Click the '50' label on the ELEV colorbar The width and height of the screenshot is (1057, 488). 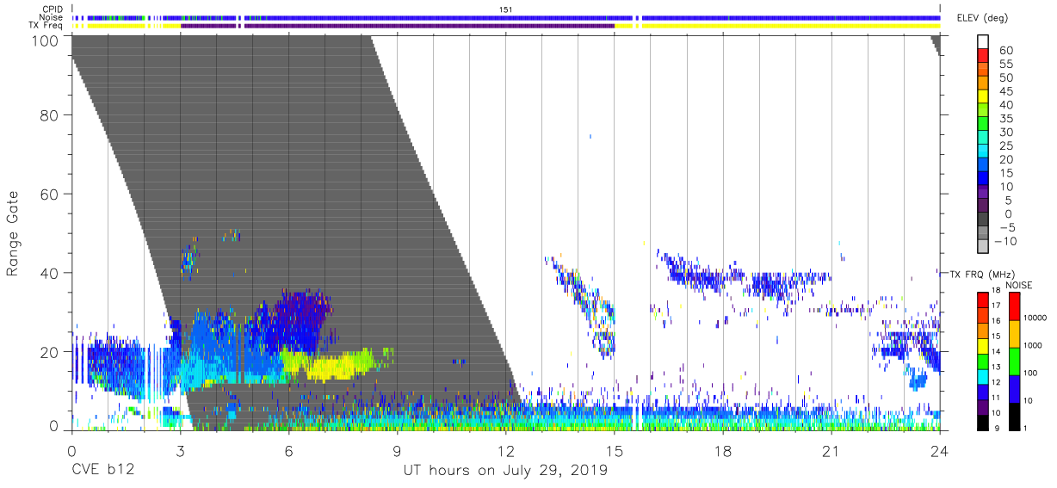click(x=1006, y=77)
